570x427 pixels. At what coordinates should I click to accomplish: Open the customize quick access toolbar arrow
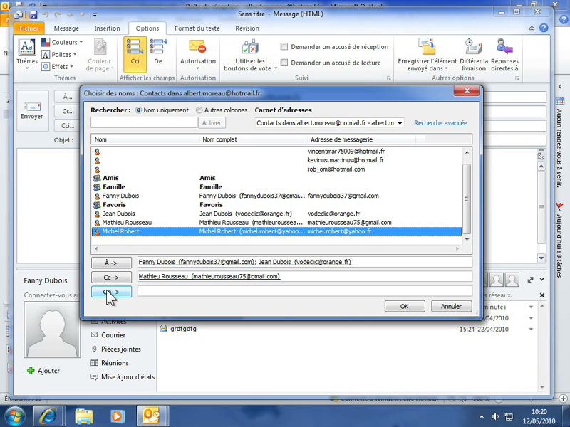coord(95,15)
